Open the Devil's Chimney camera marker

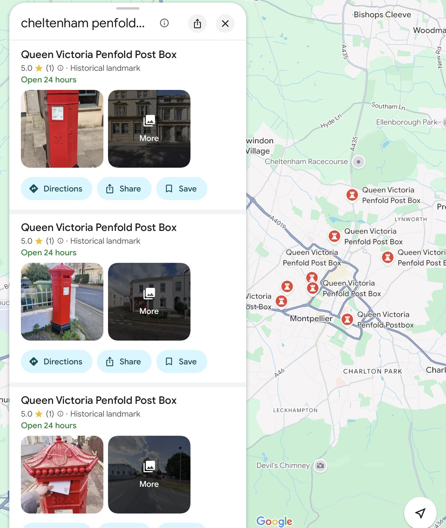click(320, 466)
